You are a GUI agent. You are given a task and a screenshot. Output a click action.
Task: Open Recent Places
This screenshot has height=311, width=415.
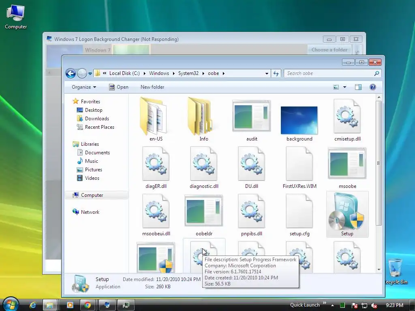click(96, 127)
